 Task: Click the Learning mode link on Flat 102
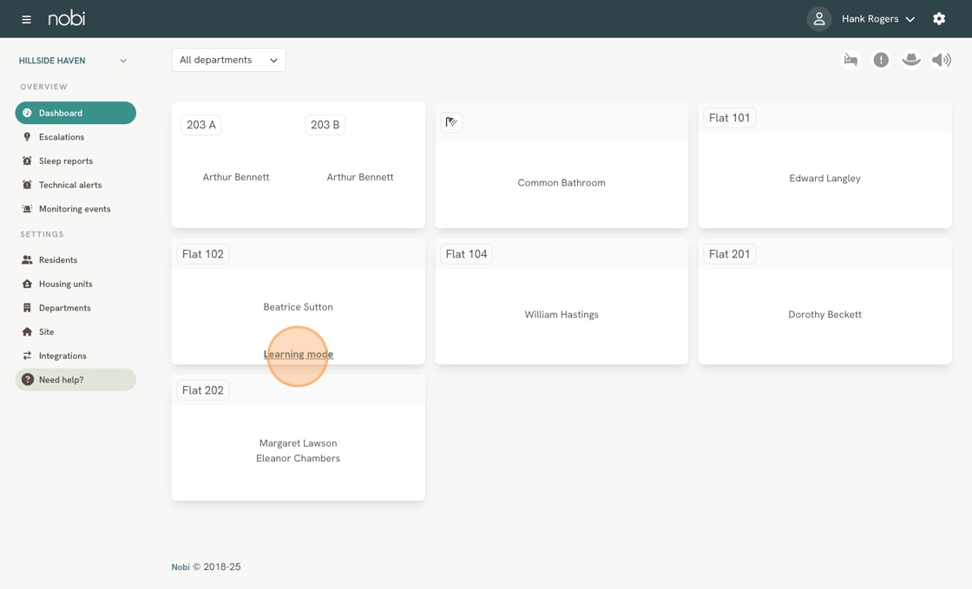[298, 354]
